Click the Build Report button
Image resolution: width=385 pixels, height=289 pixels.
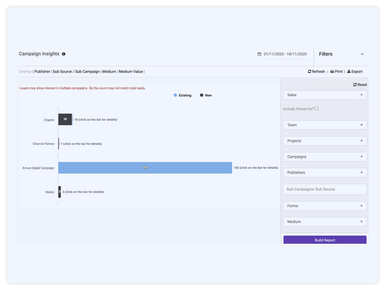pos(325,240)
